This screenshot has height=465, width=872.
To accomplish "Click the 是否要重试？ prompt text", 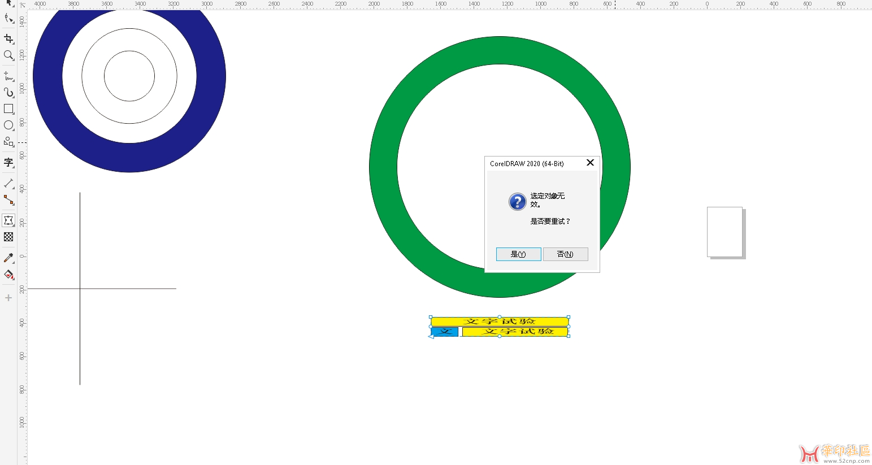I will [x=550, y=221].
